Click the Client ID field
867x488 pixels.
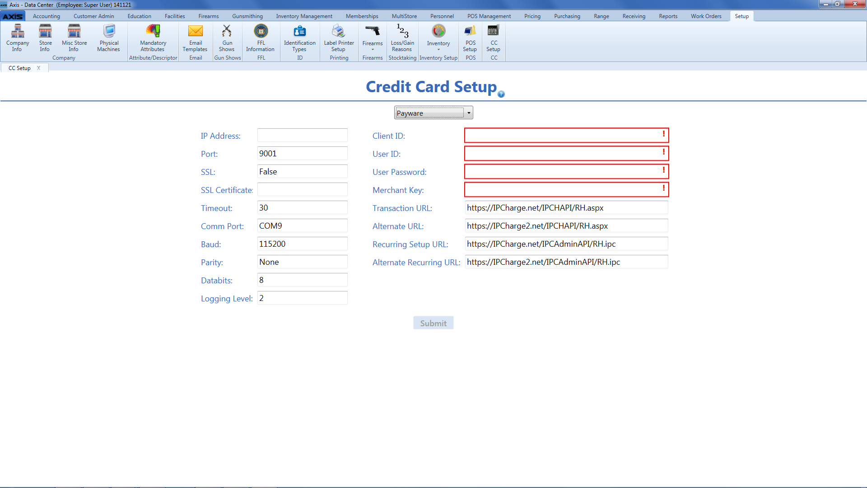(567, 135)
